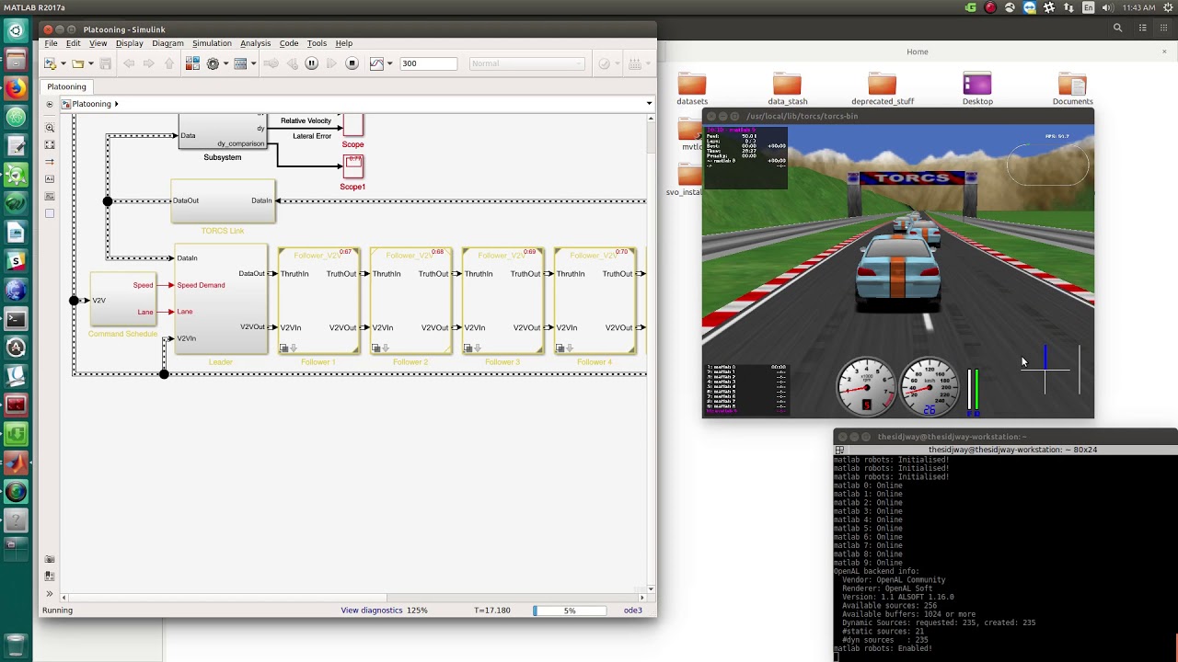The width and height of the screenshot is (1178, 662).
Task: Stop the simulation
Action: pyautogui.click(x=352, y=63)
